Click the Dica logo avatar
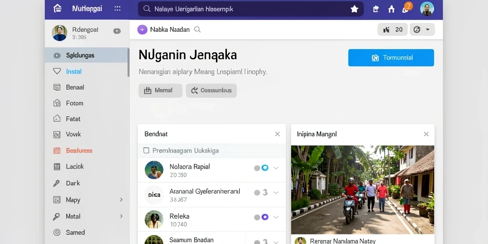 pyautogui.click(x=154, y=195)
